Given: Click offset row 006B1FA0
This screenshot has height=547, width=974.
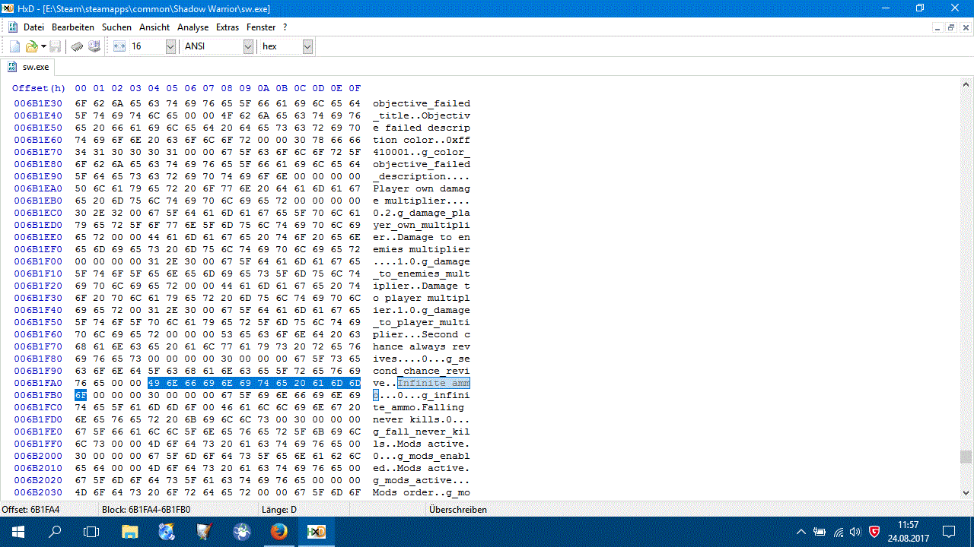Looking at the screenshot, I should (40, 383).
